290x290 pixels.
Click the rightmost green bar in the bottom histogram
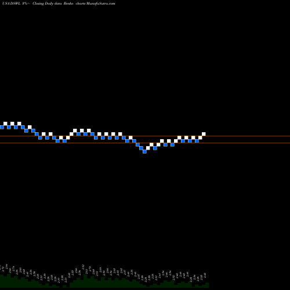pyautogui.click(x=207, y=285)
